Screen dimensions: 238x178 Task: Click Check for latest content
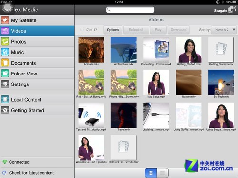click(31, 173)
